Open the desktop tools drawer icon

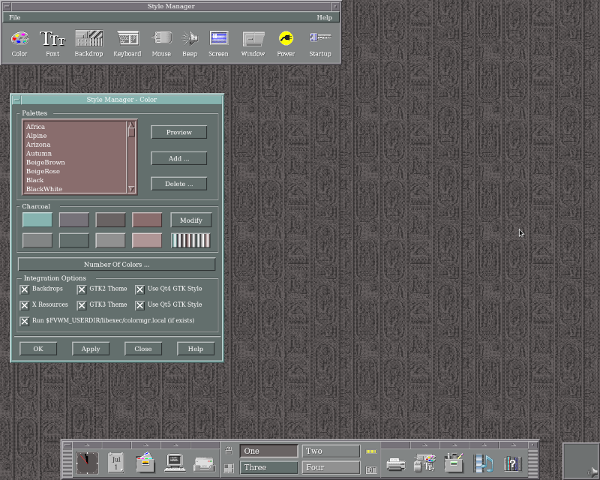click(x=454, y=463)
